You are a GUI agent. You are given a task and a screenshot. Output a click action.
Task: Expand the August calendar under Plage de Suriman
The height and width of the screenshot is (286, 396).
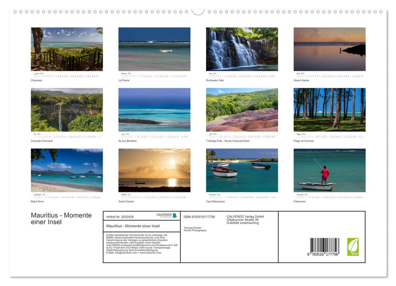(330, 136)
